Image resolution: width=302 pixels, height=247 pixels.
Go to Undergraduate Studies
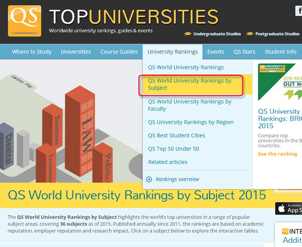pos(217,34)
